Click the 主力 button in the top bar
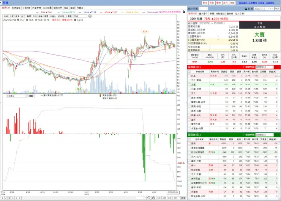The height and width of the screenshot is (201, 281). [x=225, y=3]
